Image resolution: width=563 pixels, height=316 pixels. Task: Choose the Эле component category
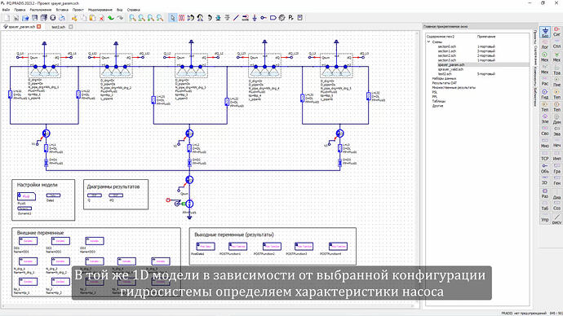pos(545,119)
